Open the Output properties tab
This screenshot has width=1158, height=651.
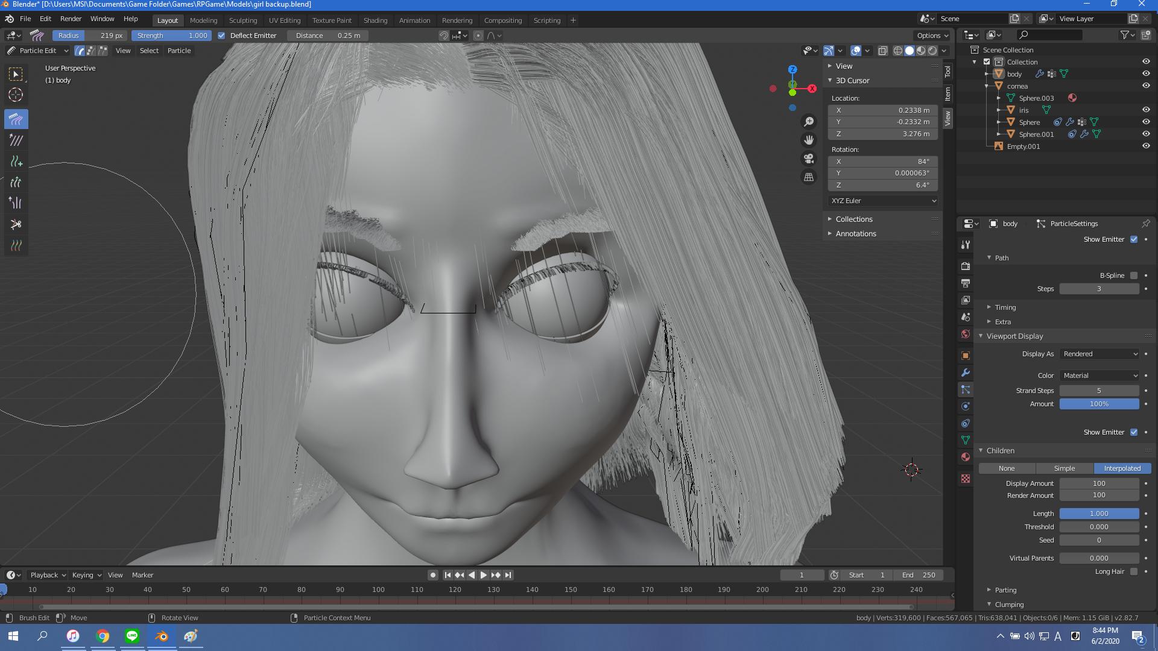tap(966, 283)
